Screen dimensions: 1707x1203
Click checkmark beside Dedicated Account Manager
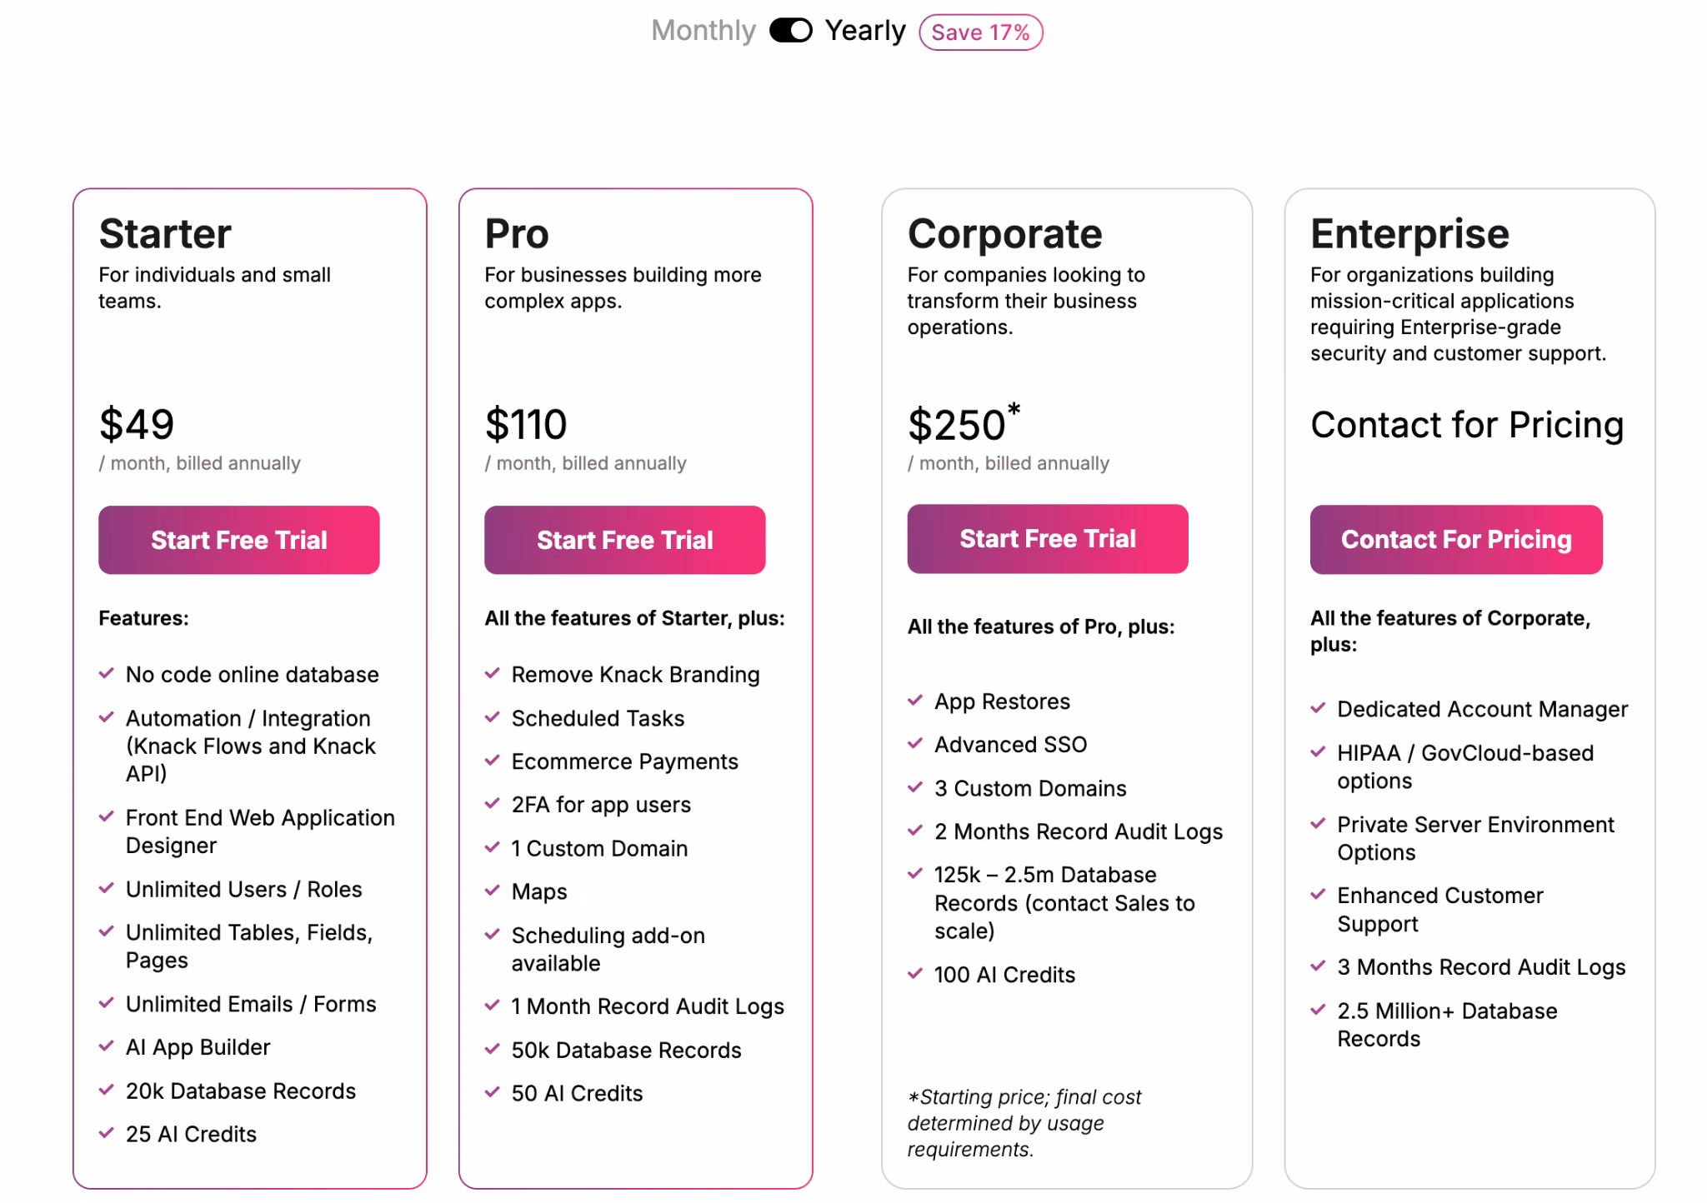1318,708
